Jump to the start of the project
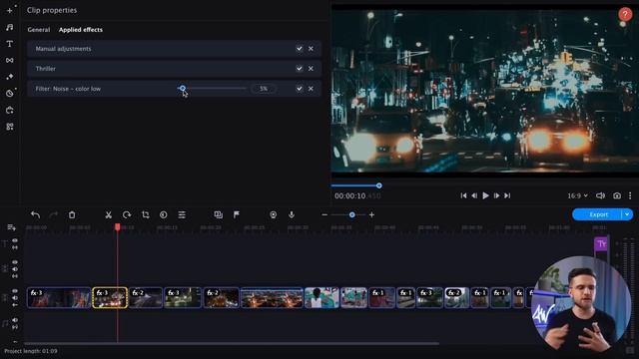 [x=463, y=195]
